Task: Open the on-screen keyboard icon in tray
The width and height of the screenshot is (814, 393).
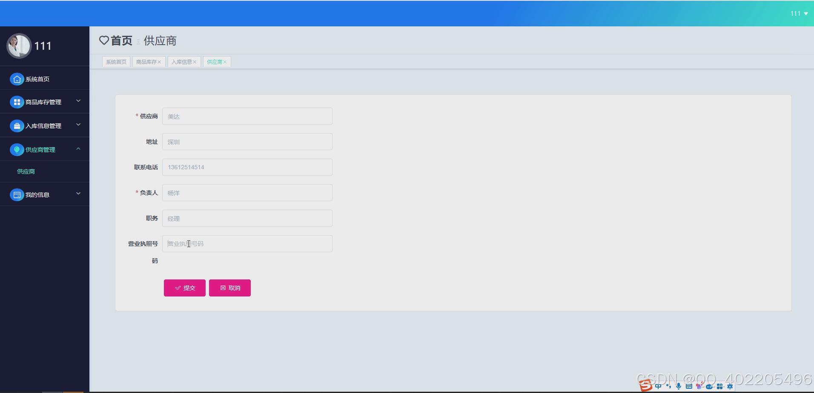Action: pyautogui.click(x=689, y=387)
